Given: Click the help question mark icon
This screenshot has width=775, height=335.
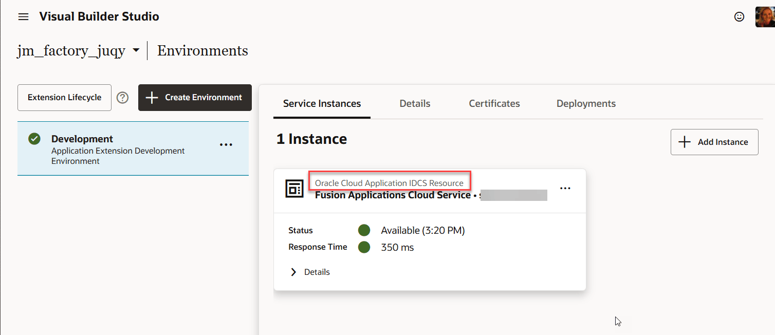Looking at the screenshot, I should [x=122, y=98].
